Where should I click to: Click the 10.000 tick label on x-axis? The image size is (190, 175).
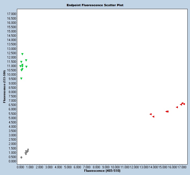pyautogui.click(x=115, y=167)
